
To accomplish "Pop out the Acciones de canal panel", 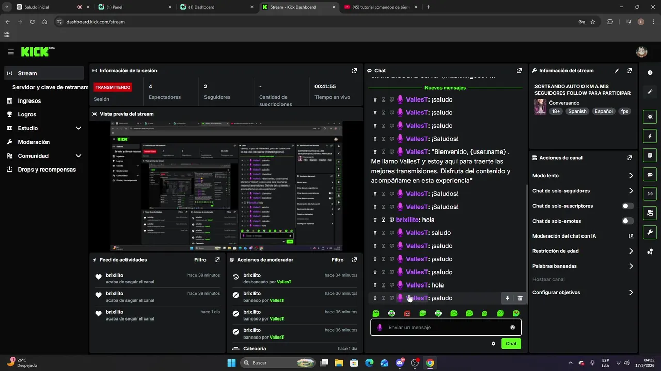I will coord(629,158).
